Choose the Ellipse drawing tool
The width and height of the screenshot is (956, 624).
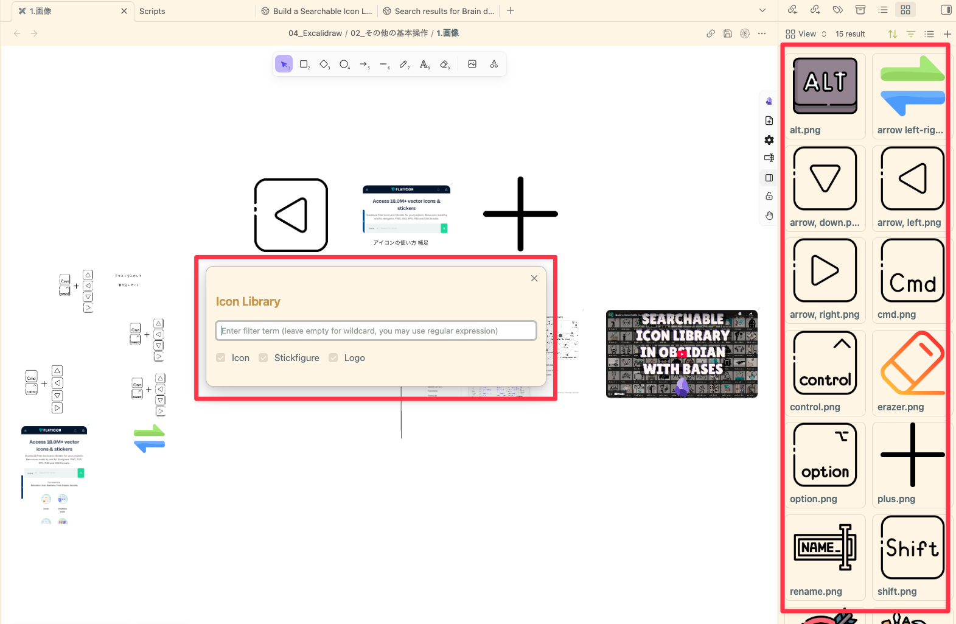tap(344, 64)
